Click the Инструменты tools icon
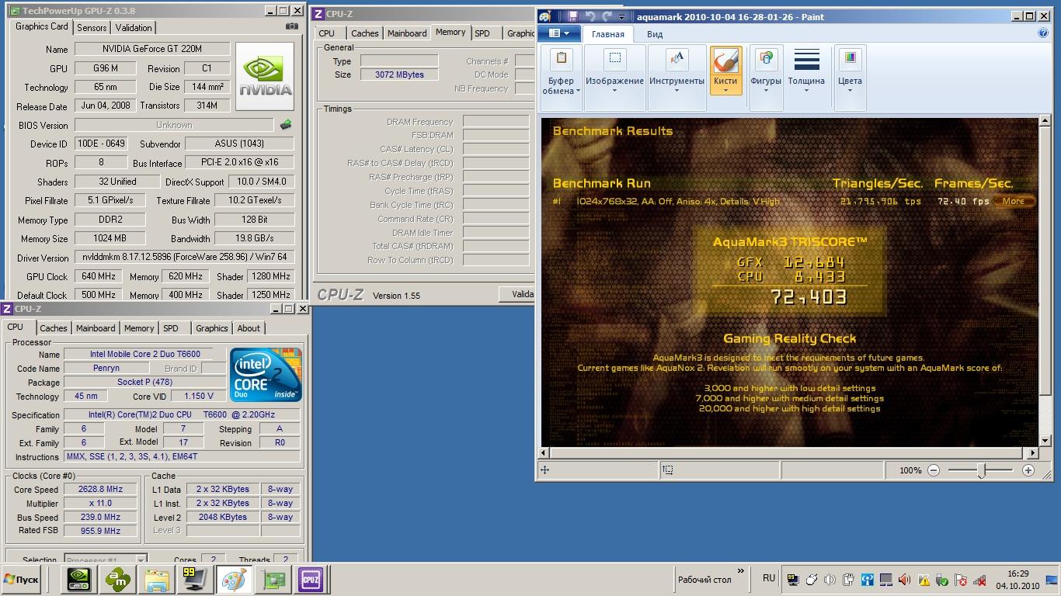Viewport: 1061px width, 596px height. tap(677, 59)
